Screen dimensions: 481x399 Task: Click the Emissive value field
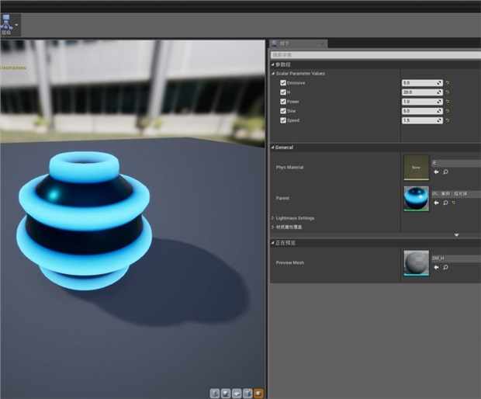[422, 83]
